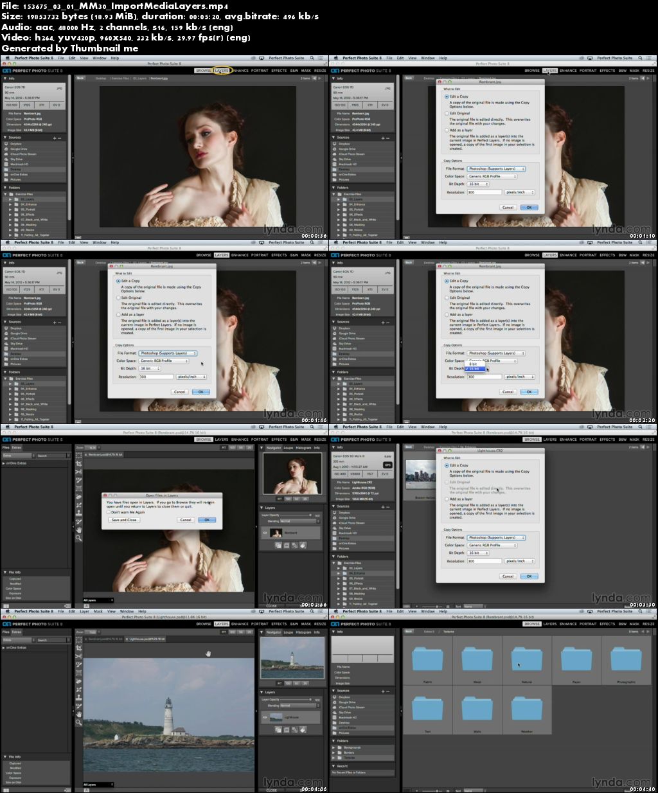This screenshot has width=658, height=793.
Task: Select Add as a layer radio, 00:01:46 frame
Action: [x=118, y=314]
